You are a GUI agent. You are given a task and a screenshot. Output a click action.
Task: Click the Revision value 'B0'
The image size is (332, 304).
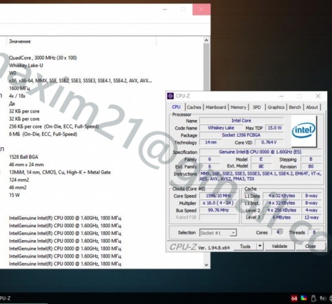click(311, 166)
